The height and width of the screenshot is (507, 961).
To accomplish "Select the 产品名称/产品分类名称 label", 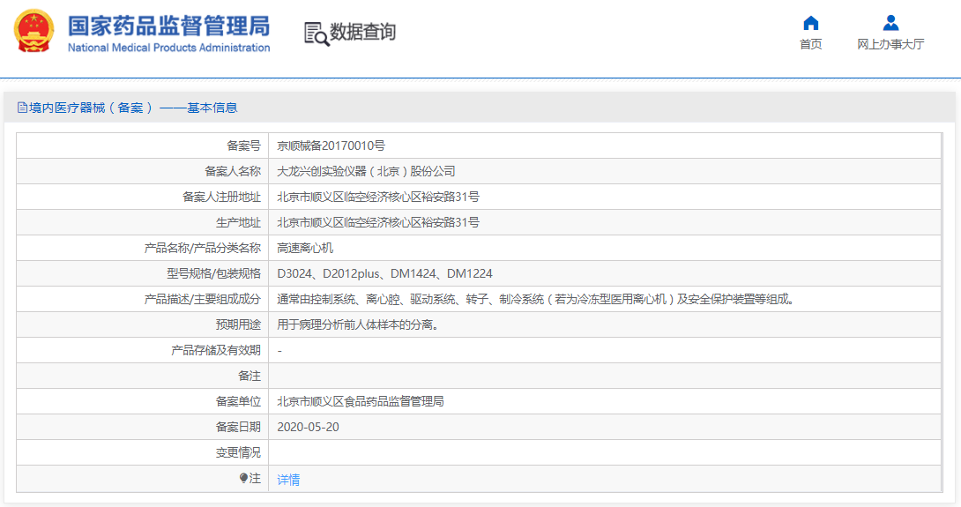I will (x=203, y=249).
